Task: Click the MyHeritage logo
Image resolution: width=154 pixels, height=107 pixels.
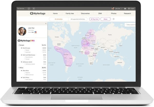Action: click(x=38, y=13)
